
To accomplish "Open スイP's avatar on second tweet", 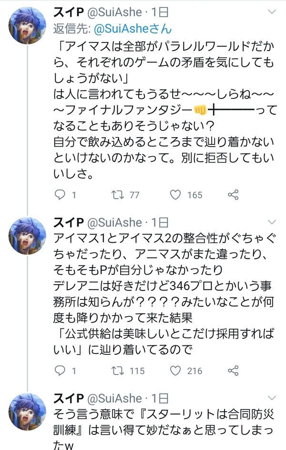I will tap(27, 236).
